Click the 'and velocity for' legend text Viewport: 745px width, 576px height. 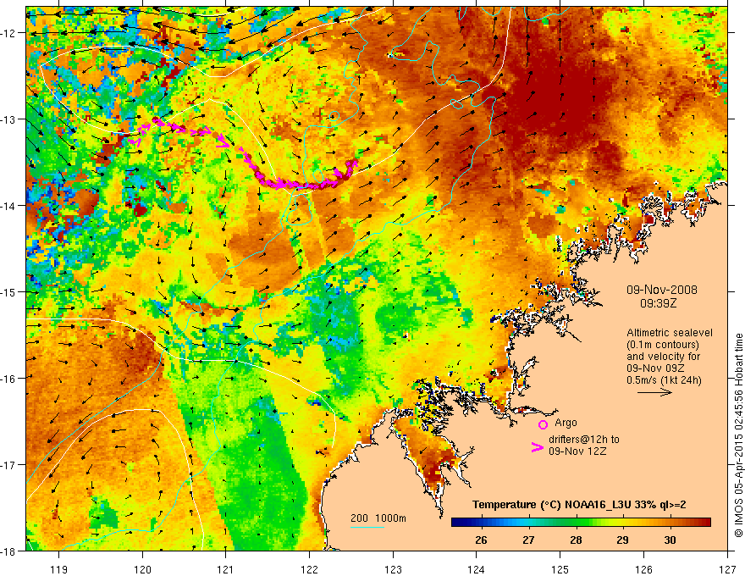(x=664, y=357)
